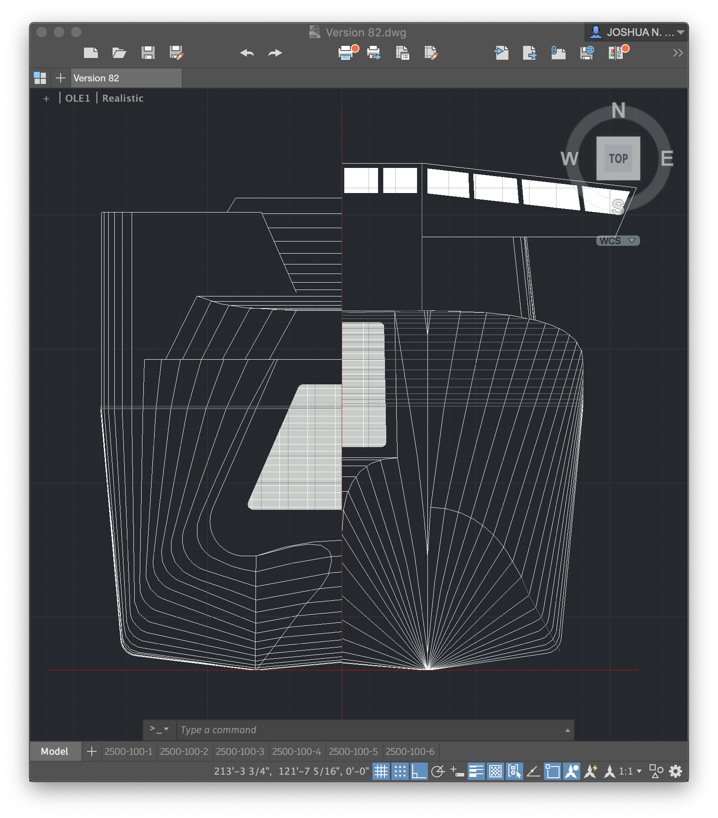Switch to the 2500-100-6 layout tab
Image resolution: width=718 pixels, height=818 pixels.
point(410,751)
